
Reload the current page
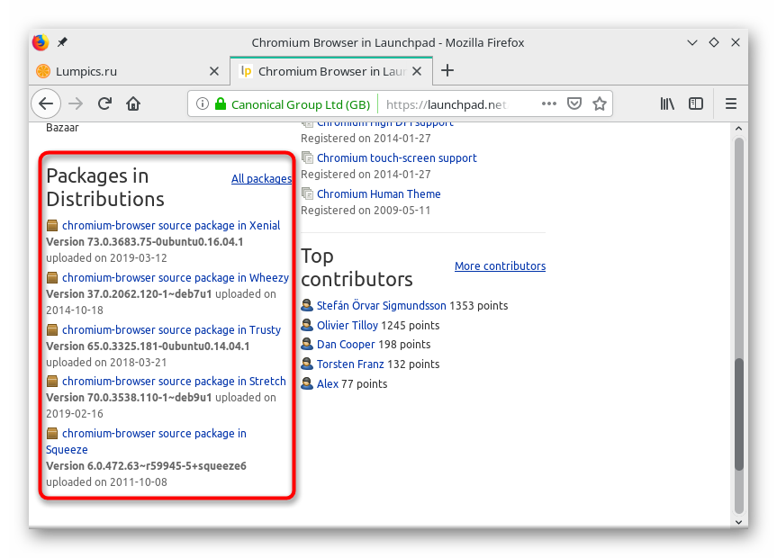tap(104, 104)
